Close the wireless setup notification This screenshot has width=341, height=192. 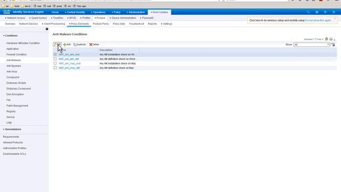(335, 19)
